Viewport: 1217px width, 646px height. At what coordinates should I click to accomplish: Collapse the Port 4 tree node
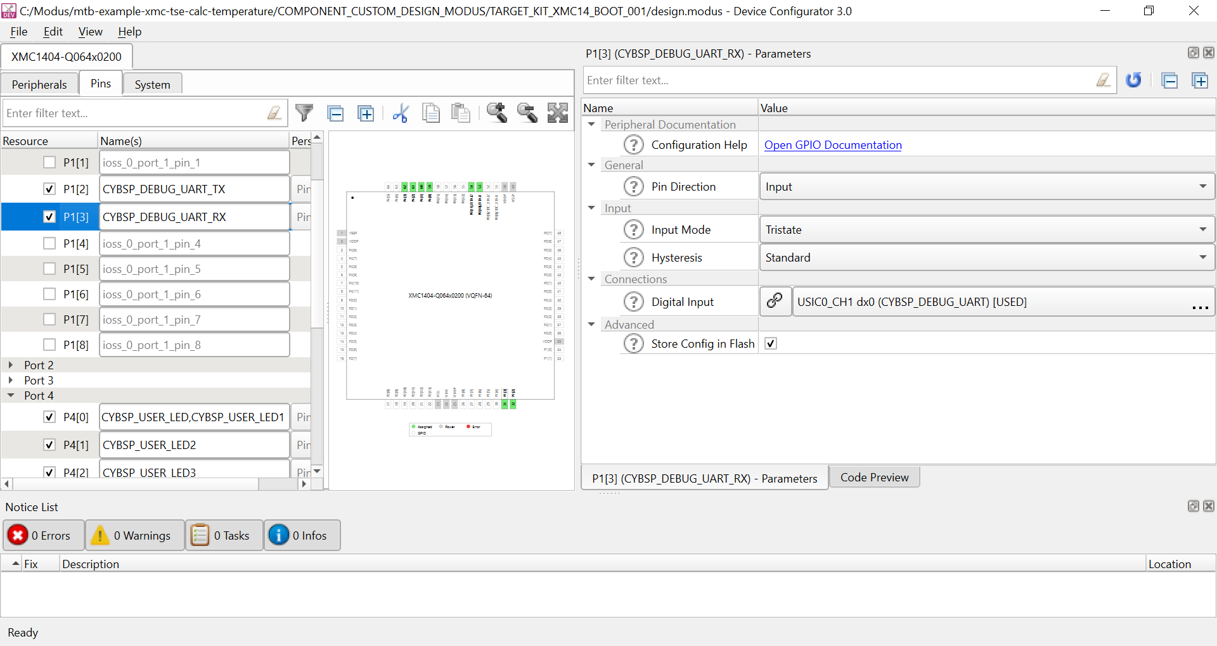tap(11, 395)
